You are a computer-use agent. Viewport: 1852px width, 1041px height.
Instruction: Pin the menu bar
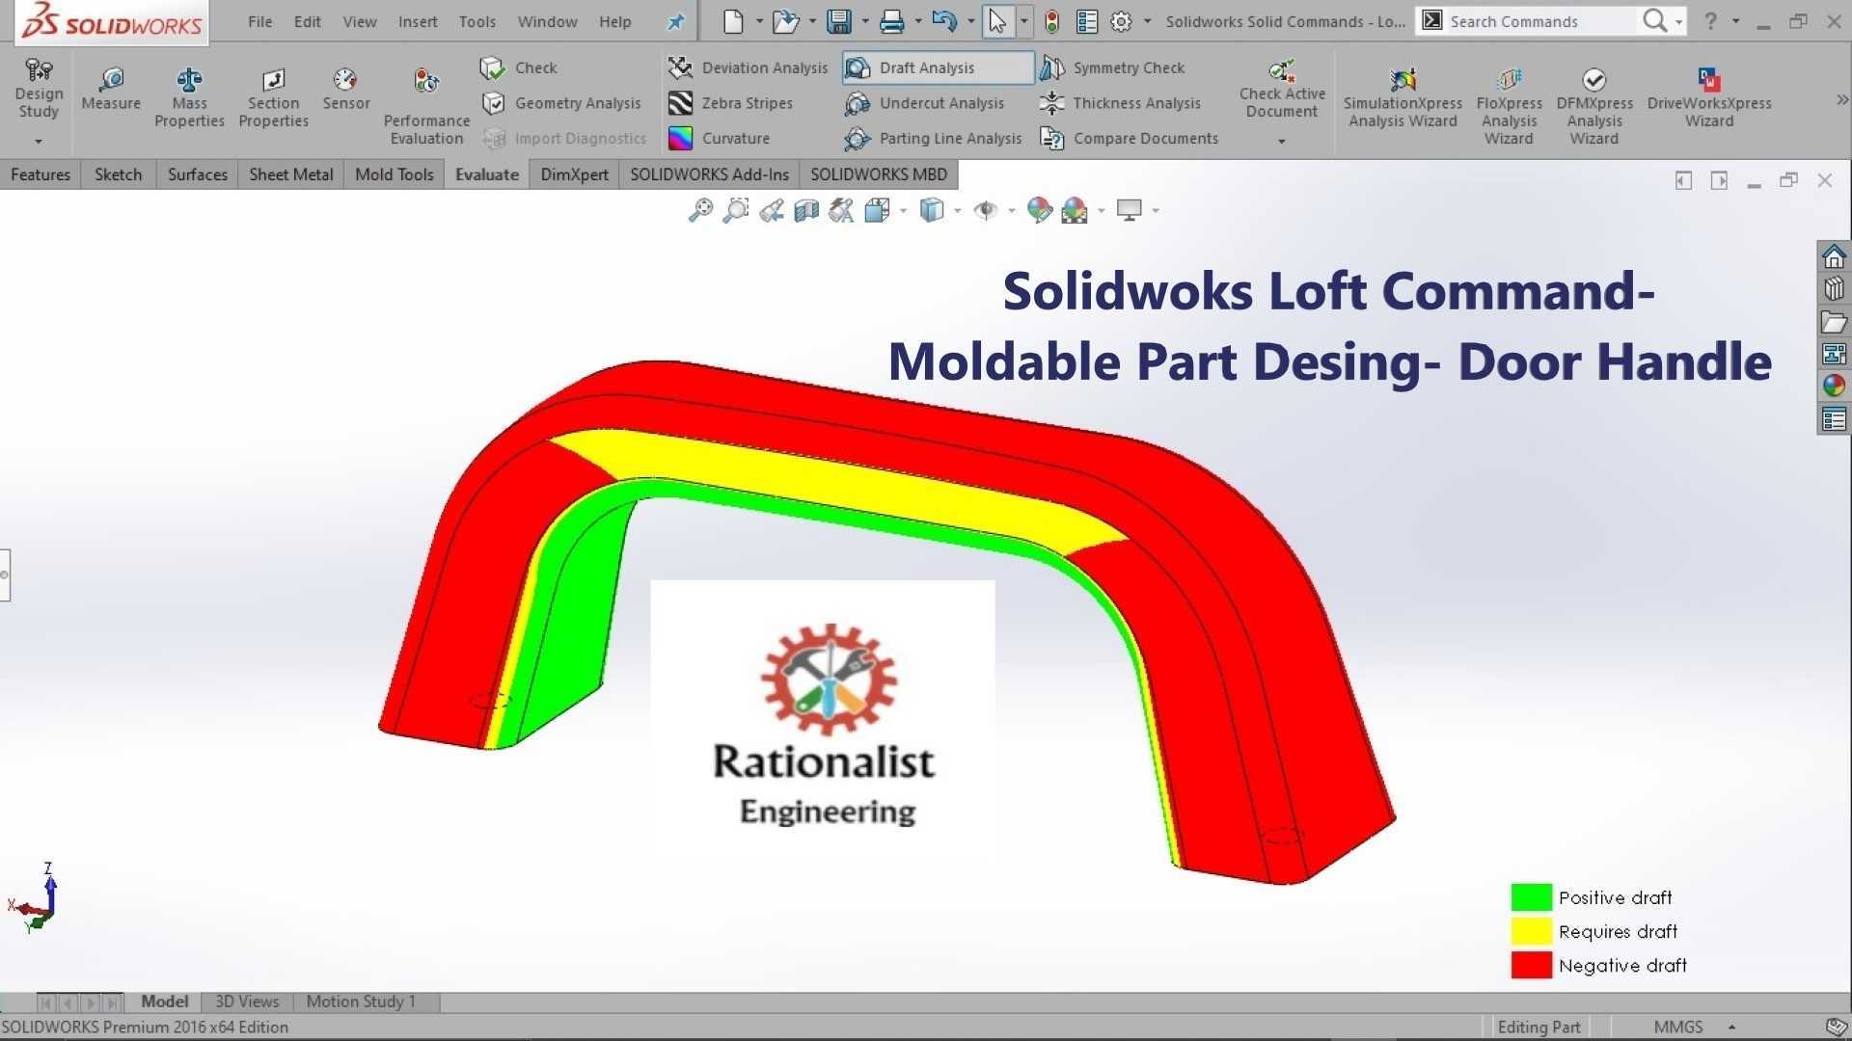(x=676, y=21)
